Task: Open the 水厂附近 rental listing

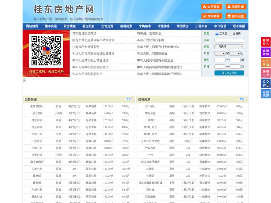Action: coord(150,106)
